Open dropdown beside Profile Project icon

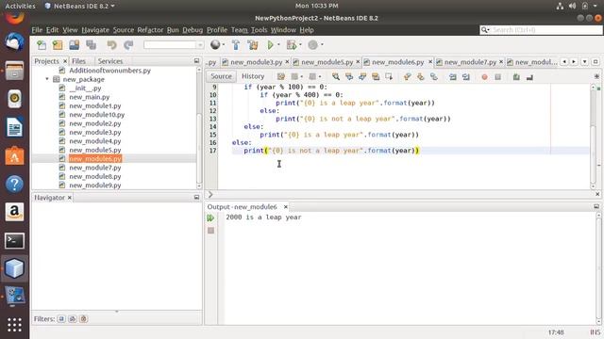(322, 44)
